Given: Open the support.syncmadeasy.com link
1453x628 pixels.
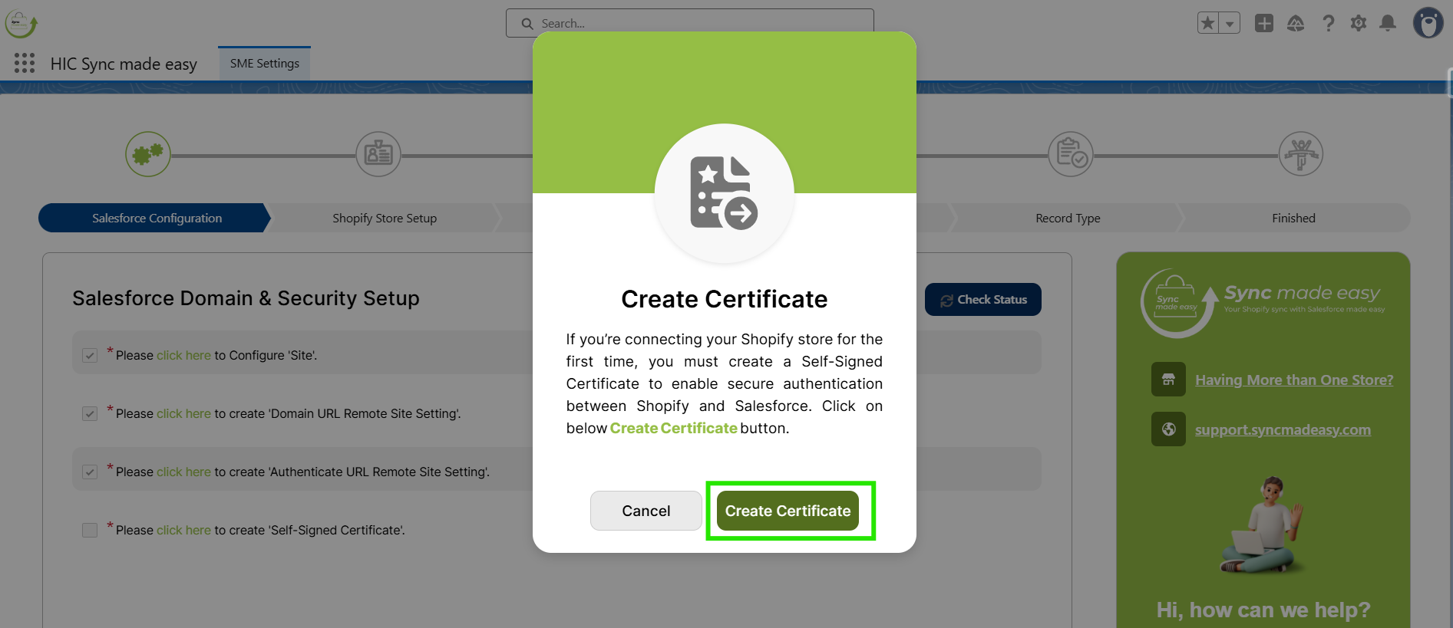Looking at the screenshot, I should pyautogui.click(x=1283, y=429).
